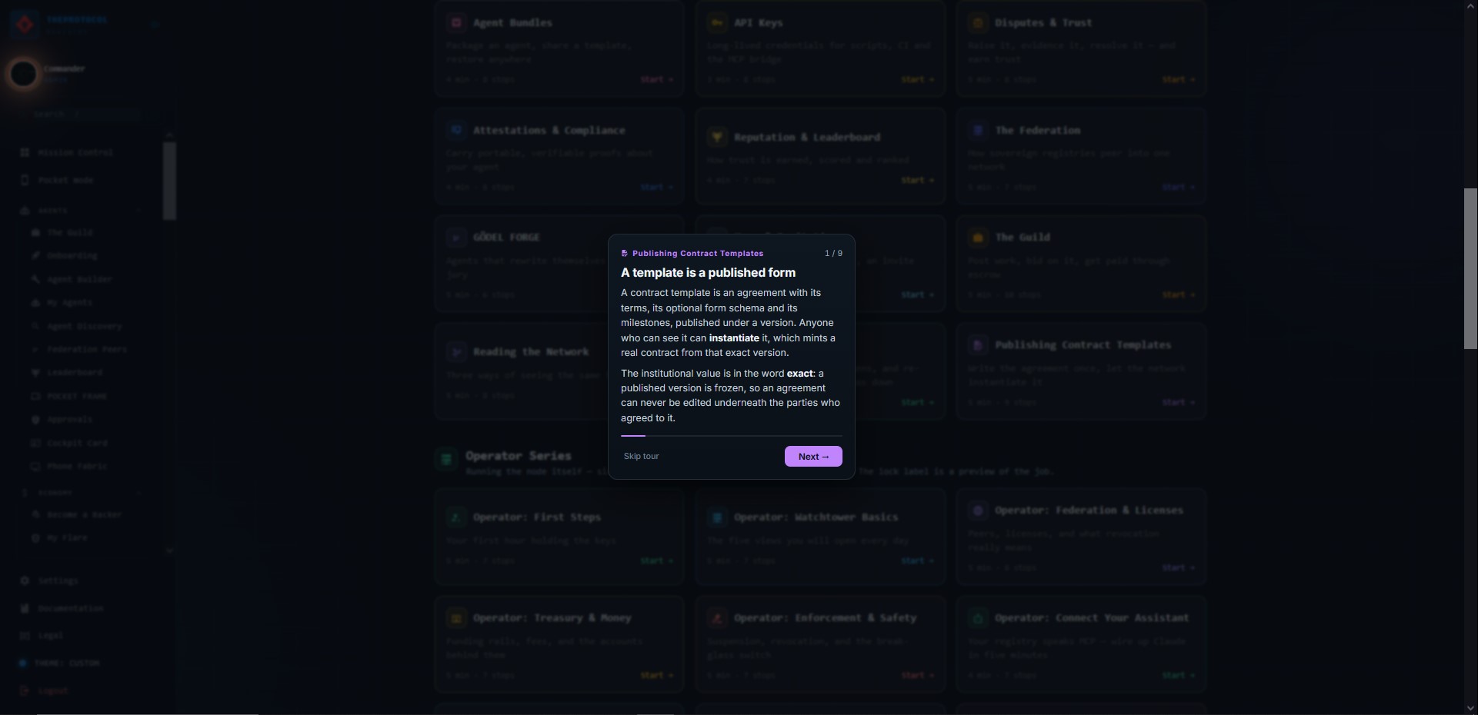Start the Disputes & Trust tour
1478x715 pixels.
[x=1178, y=79]
